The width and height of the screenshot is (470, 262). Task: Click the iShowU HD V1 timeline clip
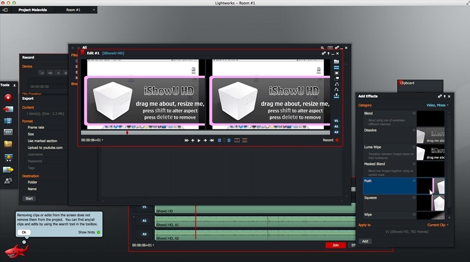tap(255, 209)
